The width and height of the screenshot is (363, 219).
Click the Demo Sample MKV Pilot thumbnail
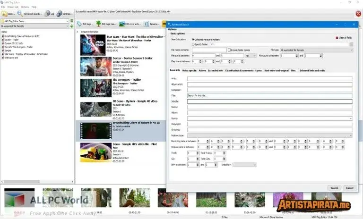[x=96, y=152]
